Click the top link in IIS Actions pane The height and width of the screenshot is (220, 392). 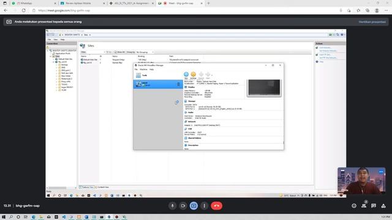(x=325, y=48)
